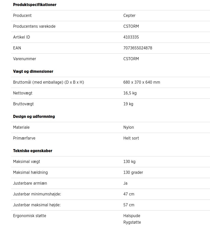Click the Artikel ID value 4103335
Viewport: 210px width, 234px height.
(131, 37)
